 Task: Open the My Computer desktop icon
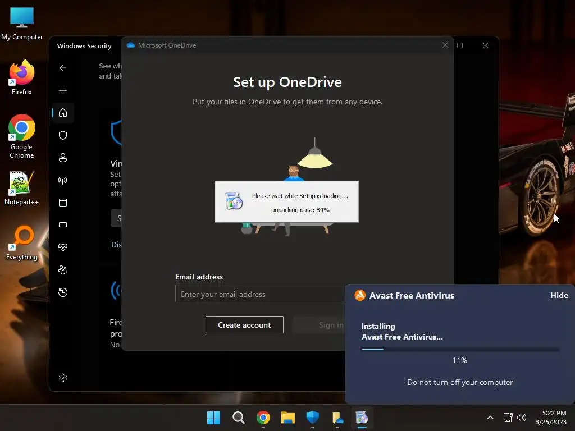pos(22,24)
